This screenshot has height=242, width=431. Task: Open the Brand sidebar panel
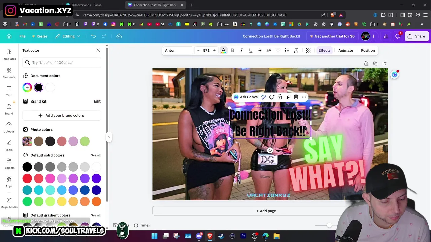[x=9, y=109]
